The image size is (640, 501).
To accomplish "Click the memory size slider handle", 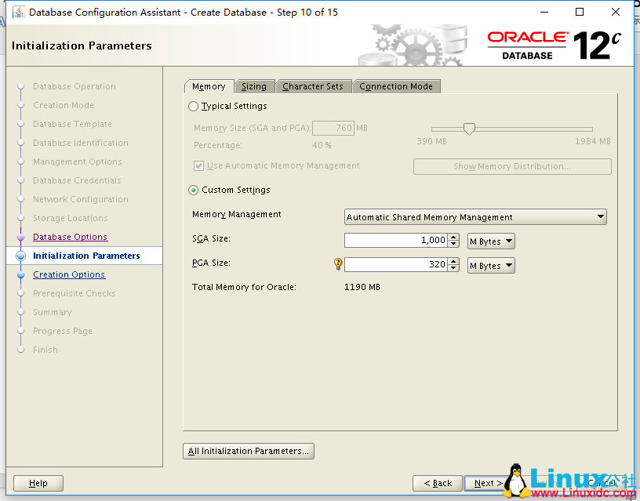I will [471, 129].
